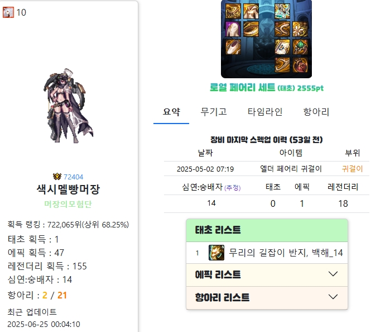Expand the 항아리 리스트 chevron

click(333, 297)
